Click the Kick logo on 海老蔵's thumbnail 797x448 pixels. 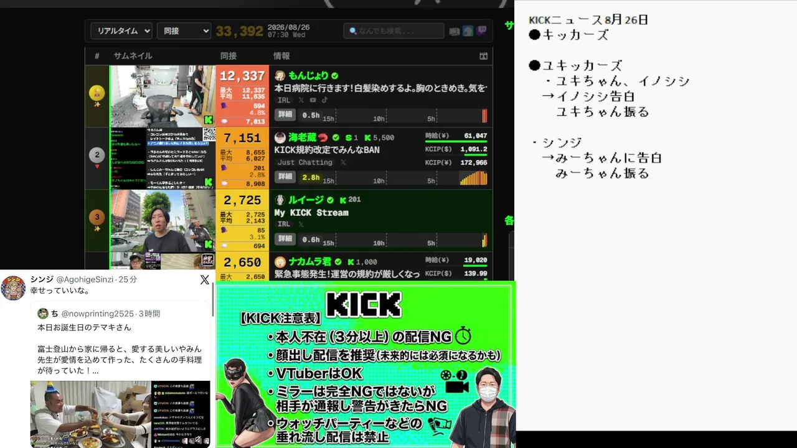[x=209, y=182]
